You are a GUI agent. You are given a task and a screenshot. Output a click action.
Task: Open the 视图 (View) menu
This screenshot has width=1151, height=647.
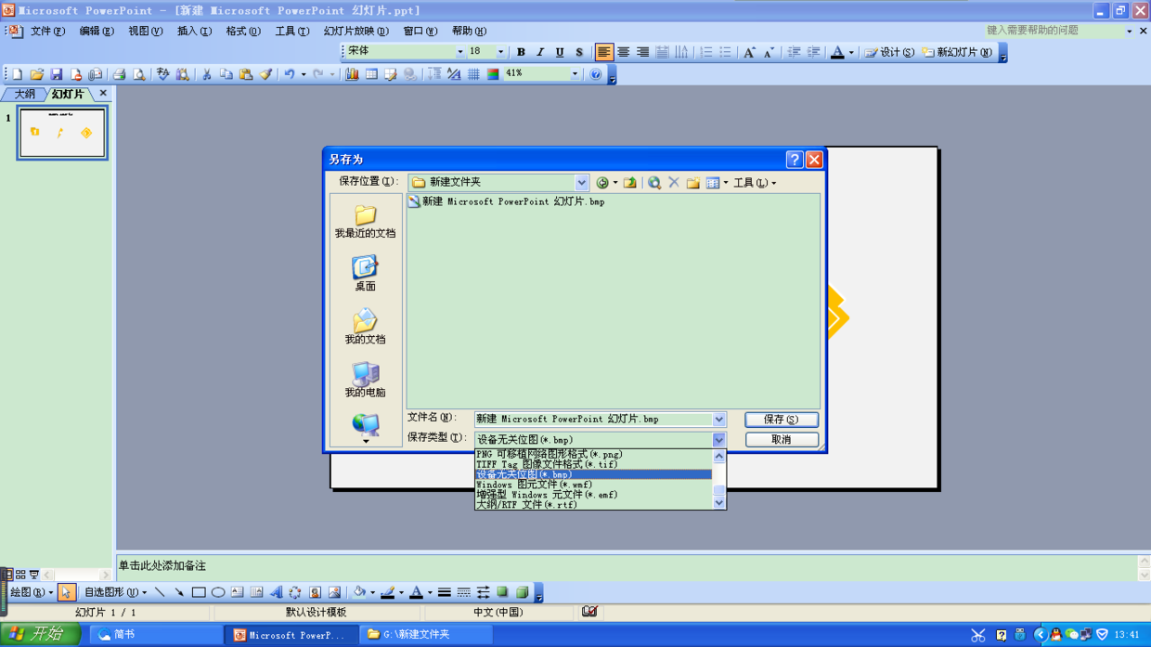point(145,32)
